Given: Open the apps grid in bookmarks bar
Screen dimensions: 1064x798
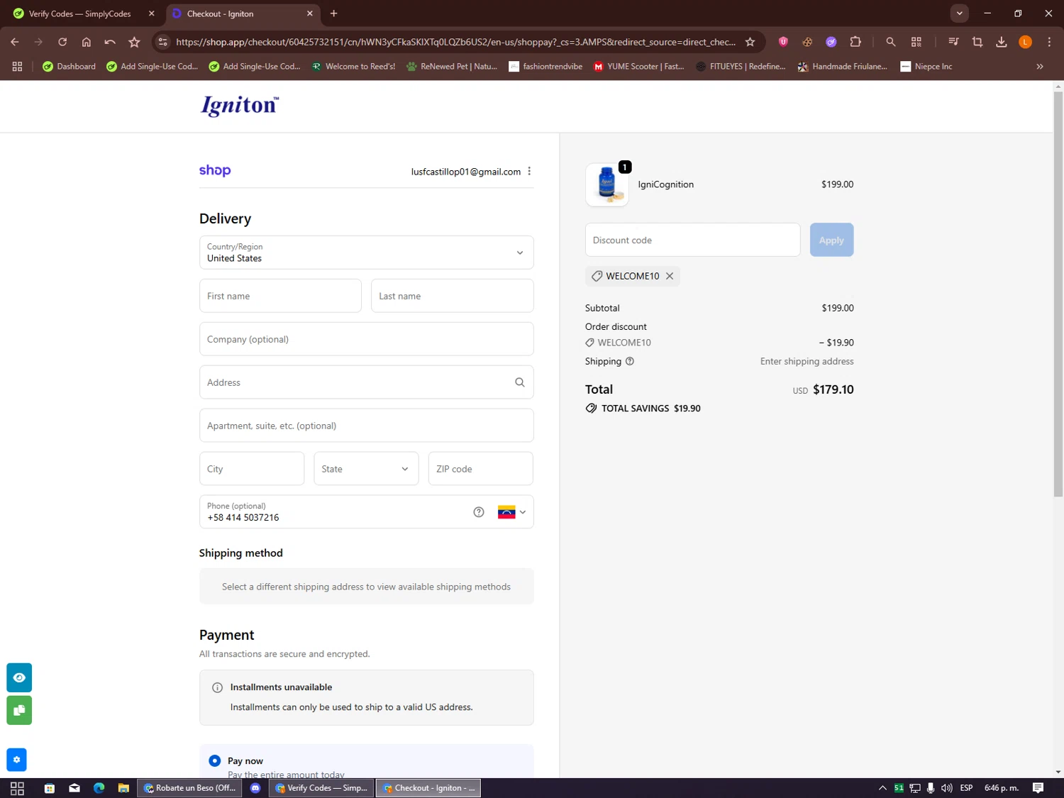Looking at the screenshot, I should point(17,66).
